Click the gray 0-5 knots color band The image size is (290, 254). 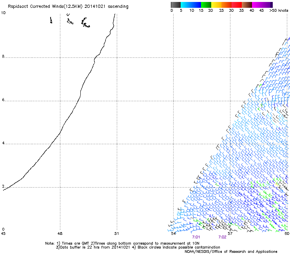pyautogui.click(x=176, y=5)
